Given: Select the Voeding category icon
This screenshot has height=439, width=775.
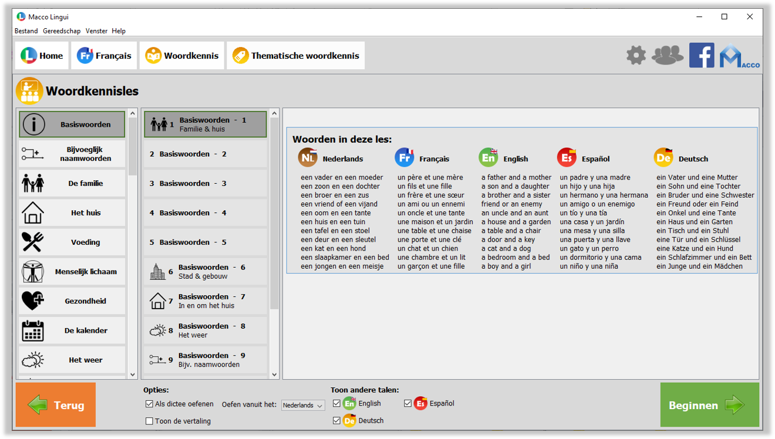Looking at the screenshot, I should pyautogui.click(x=33, y=242).
